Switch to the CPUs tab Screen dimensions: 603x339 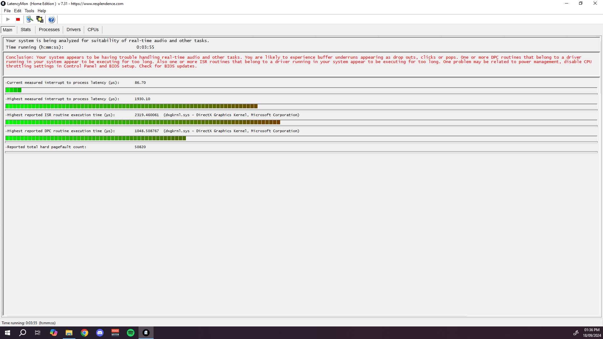point(93,30)
